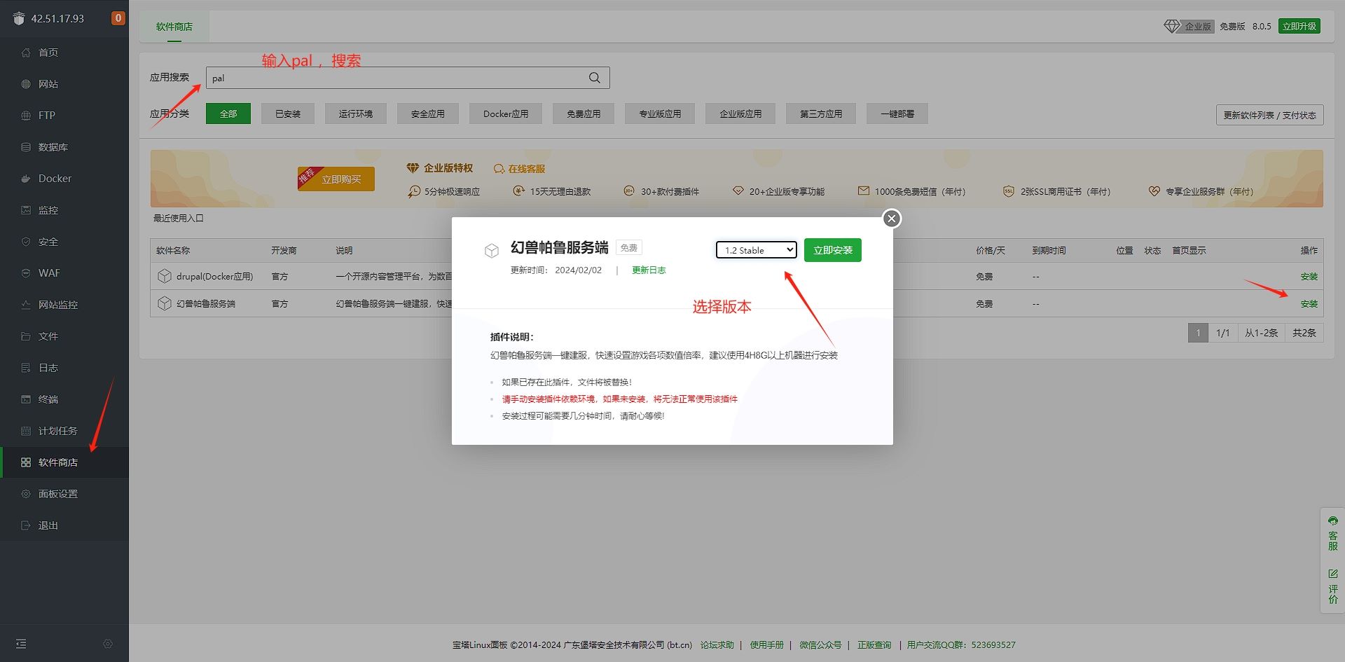Collapse the sidebar with bottom menu icon
This screenshot has height=662, width=1345.
coord(21,644)
